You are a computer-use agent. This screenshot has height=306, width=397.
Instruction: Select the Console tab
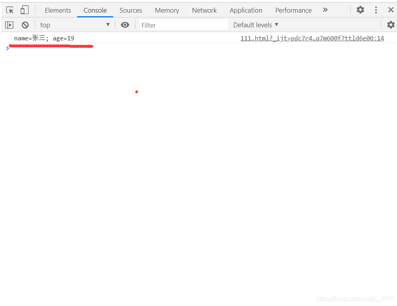pyautogui.click(x=95, y=10)
